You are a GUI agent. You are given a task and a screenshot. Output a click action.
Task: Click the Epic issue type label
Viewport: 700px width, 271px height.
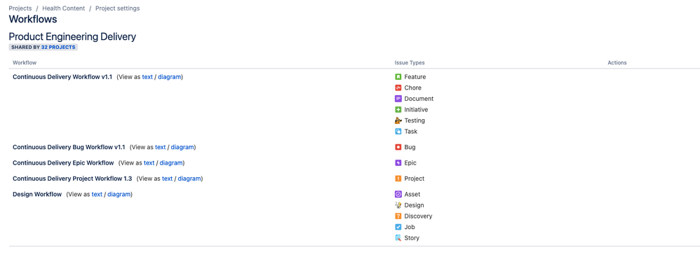410,162
